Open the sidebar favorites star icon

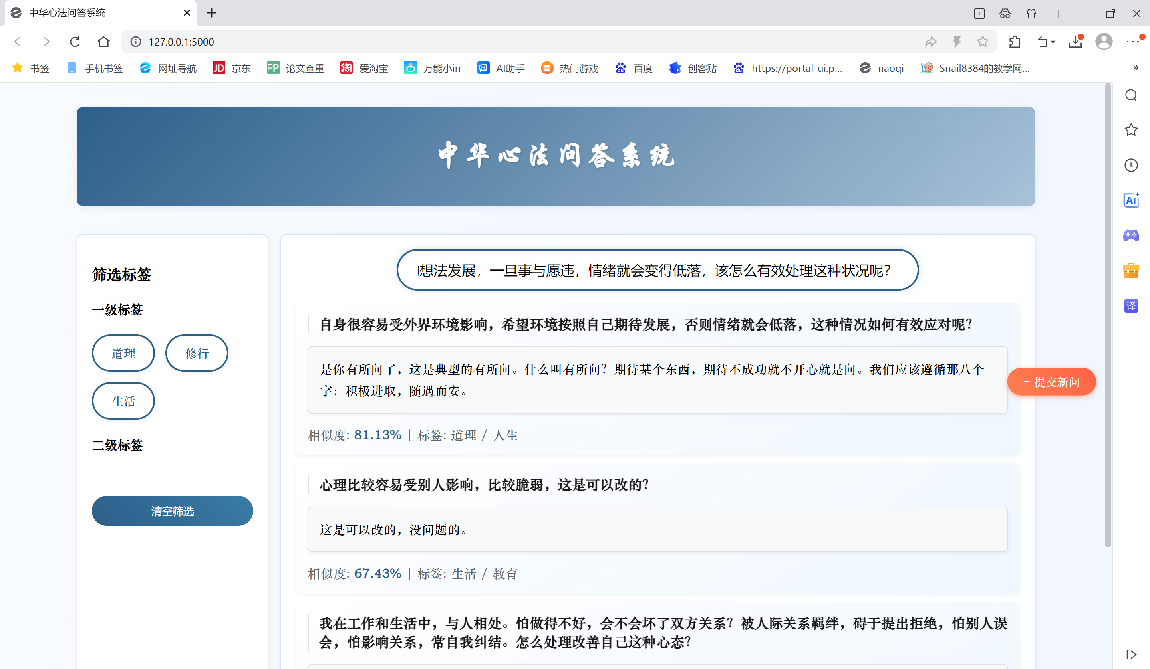pos(1131,130)
